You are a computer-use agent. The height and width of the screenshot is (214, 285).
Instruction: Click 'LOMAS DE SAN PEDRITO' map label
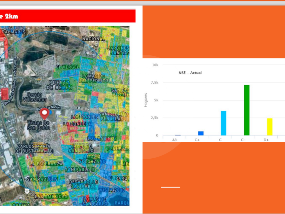coord(94,78)
